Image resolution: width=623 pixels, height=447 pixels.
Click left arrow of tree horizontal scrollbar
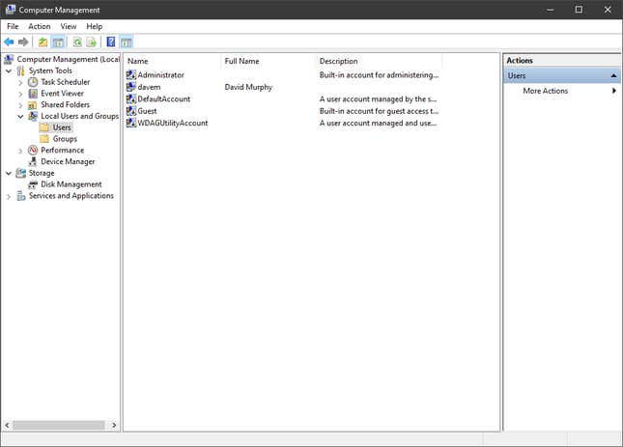click(7, 425)
